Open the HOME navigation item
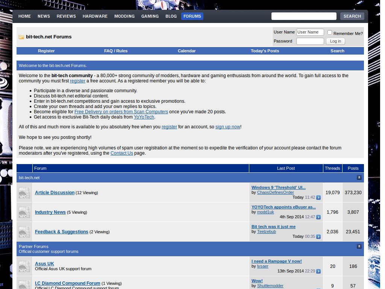Viewport: 385px width, 289px height. (24, 16)
